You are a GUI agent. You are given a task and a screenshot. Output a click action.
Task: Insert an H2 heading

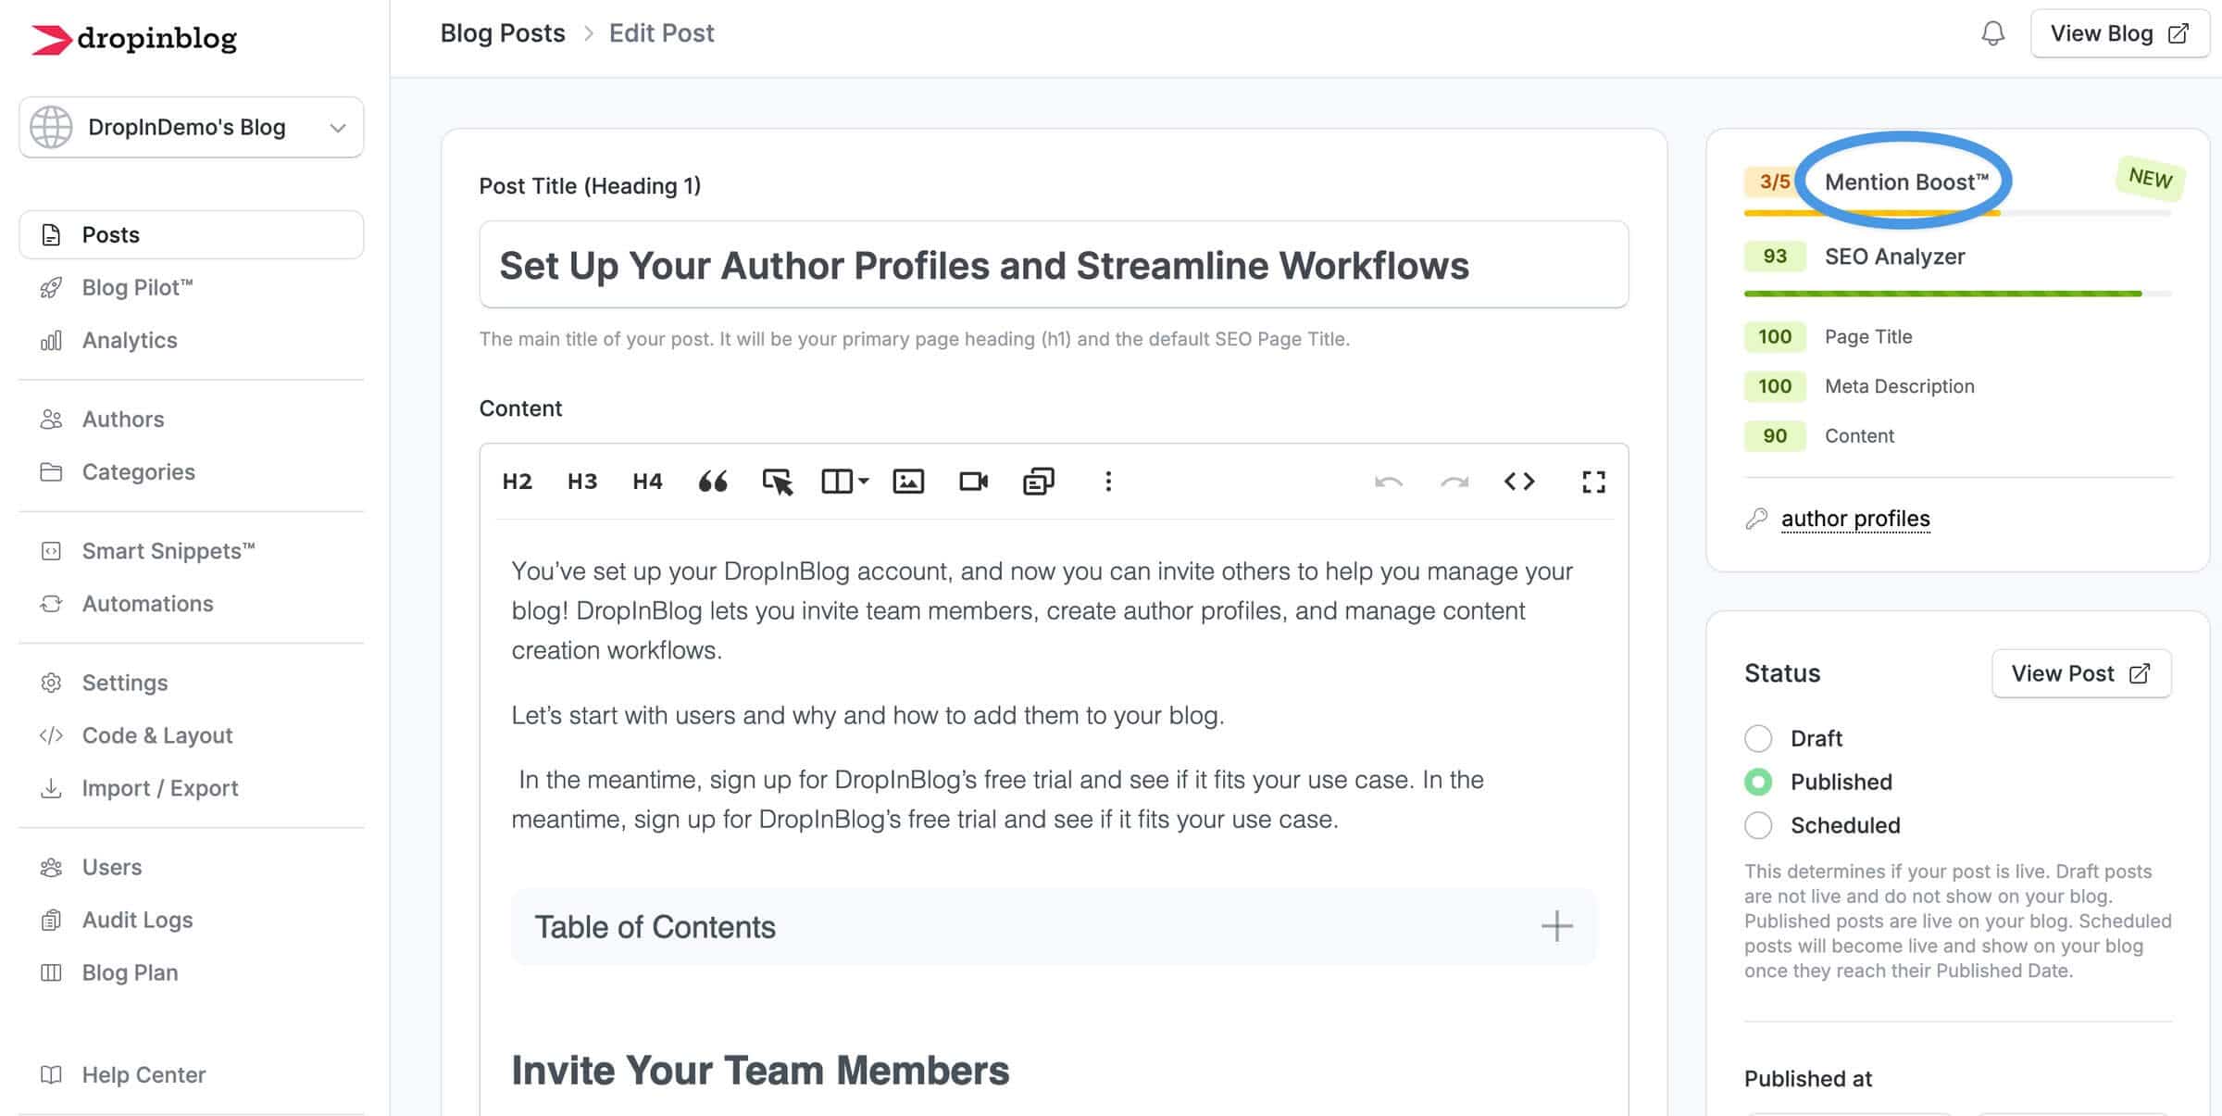point(517,482)
